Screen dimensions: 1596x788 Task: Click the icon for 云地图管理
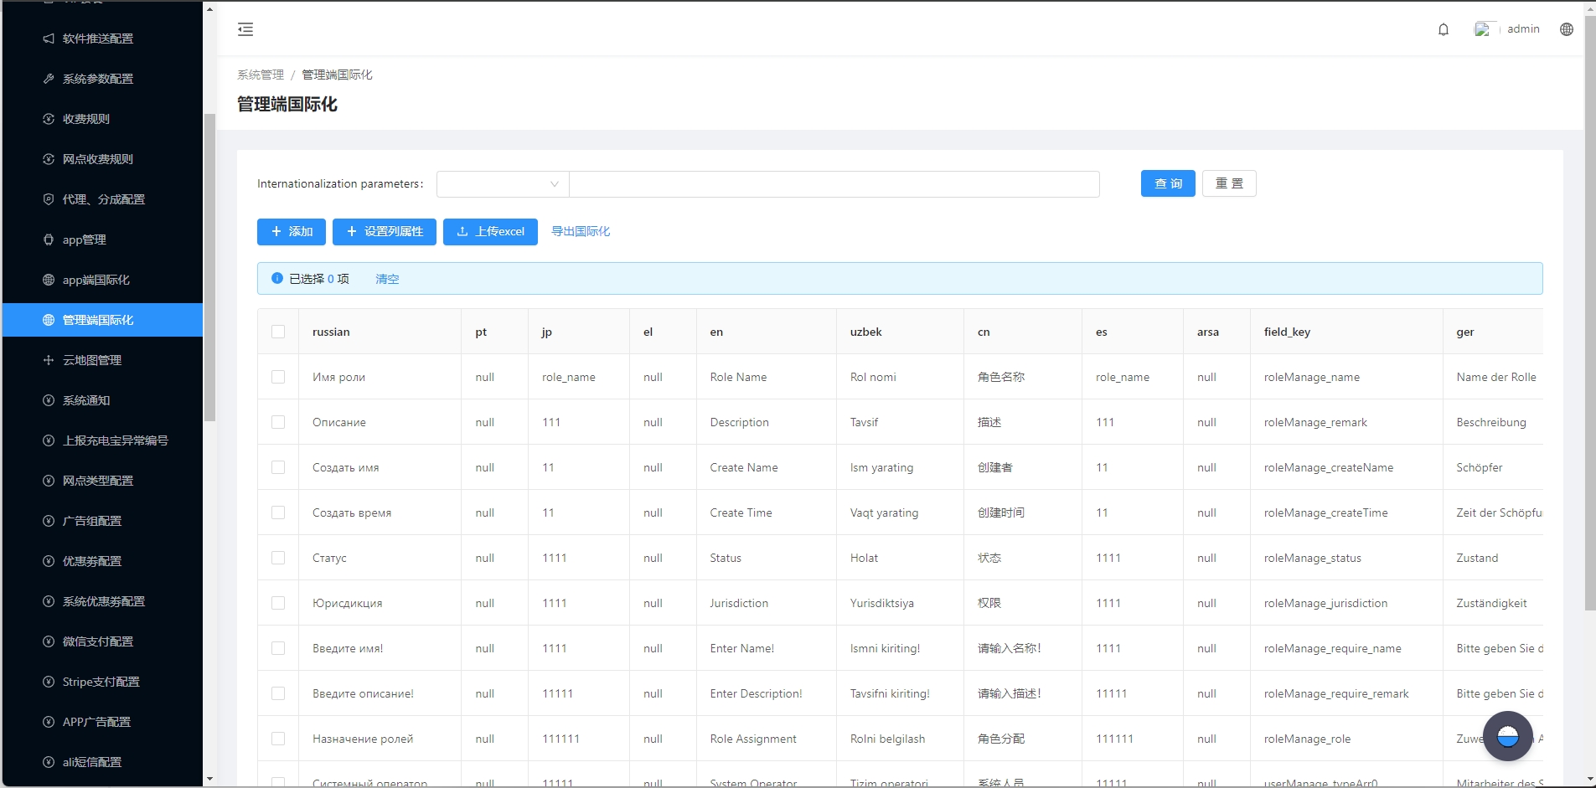[x=49, y=360]
